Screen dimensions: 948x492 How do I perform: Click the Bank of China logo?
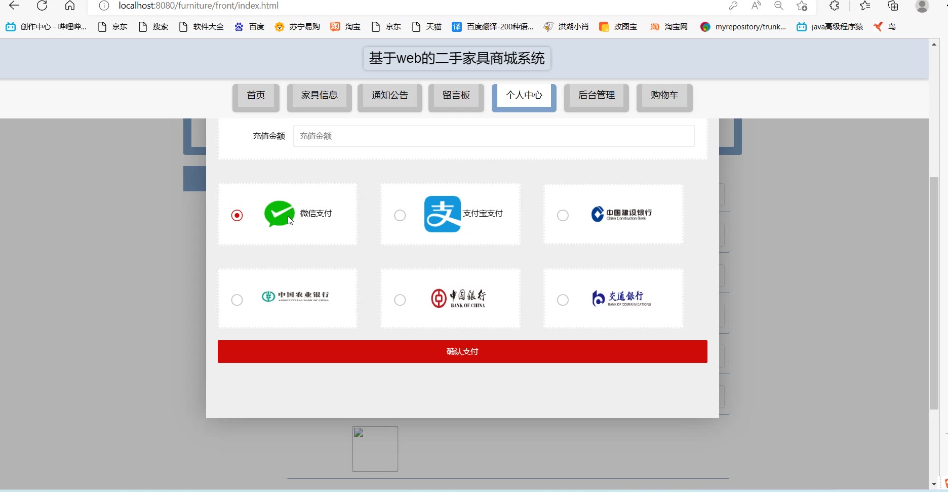(x=458, y=299)
